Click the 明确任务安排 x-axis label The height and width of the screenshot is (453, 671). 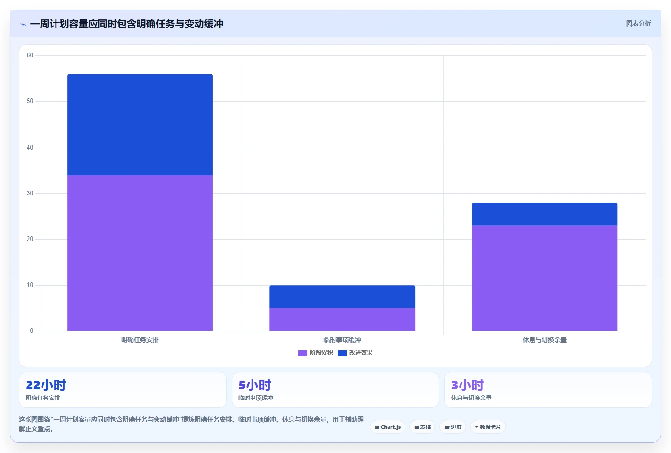[140, 340]
